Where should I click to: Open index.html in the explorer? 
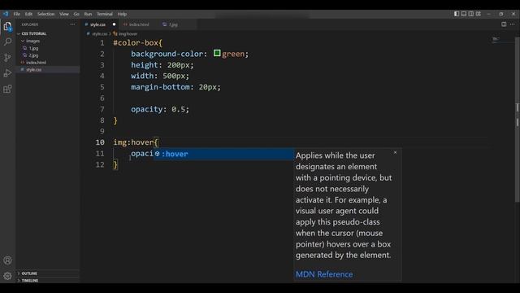click(48, 63)
